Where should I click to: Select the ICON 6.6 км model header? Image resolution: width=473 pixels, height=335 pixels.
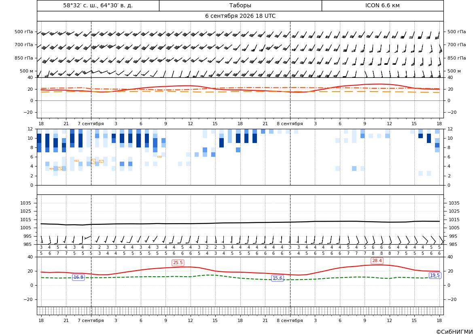[x=382, y=5]
